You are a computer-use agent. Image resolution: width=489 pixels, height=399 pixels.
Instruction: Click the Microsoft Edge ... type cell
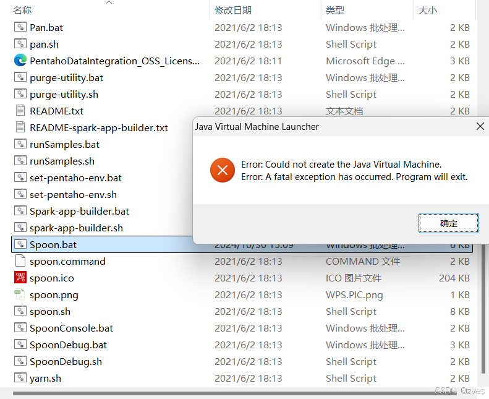(365, 61)
